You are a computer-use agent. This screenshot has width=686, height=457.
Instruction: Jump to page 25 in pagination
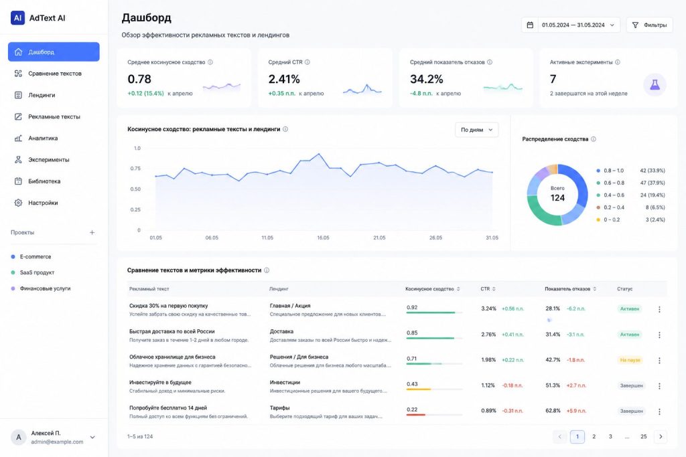tap(644, 436)
